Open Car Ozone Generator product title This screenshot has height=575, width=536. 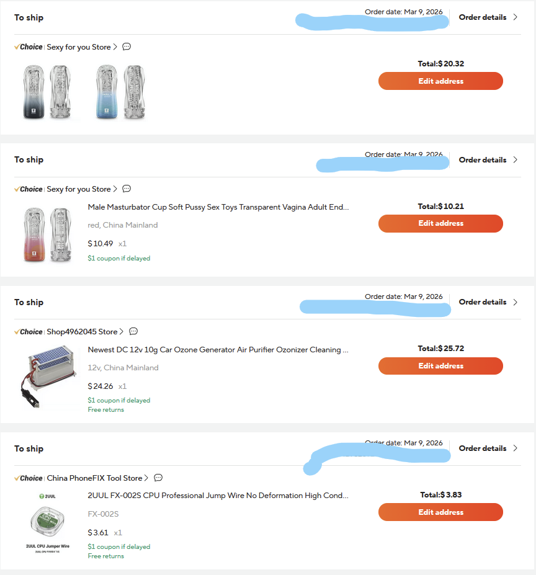point(218,350)
